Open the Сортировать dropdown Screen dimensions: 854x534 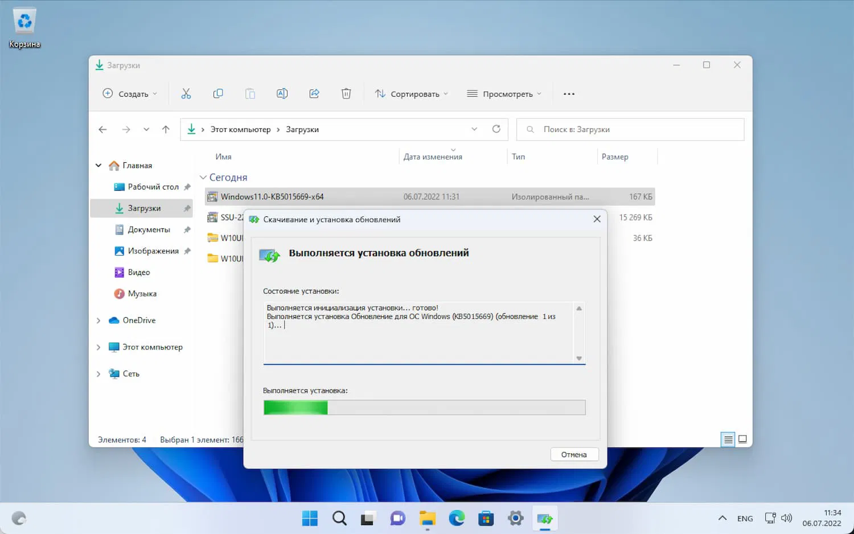(x=412, y=94)
